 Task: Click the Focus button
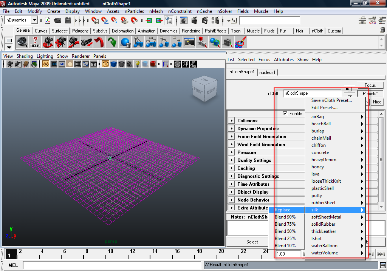370,85
